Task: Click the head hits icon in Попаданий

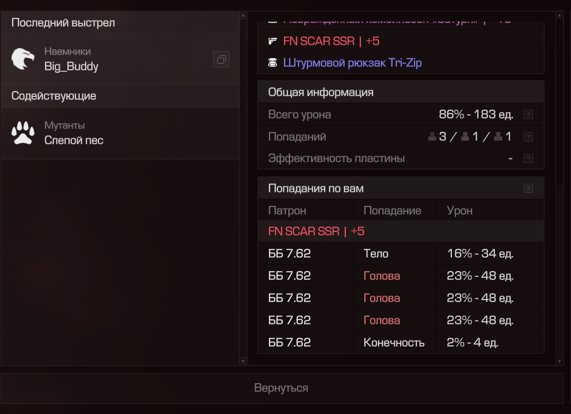Action: click(x=432, y=136)
